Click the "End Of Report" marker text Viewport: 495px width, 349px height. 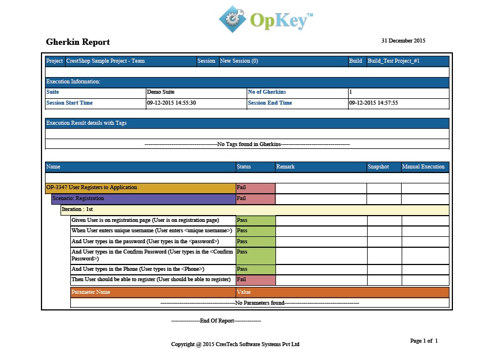tap(217, 321)
